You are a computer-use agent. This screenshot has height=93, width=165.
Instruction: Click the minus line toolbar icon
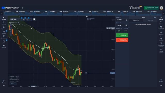click(31, 19)
